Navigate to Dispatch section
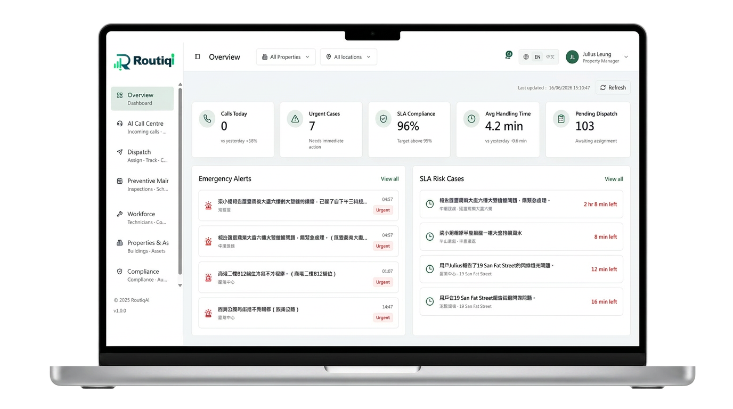The image size is (733, 409). pos(142,156)
